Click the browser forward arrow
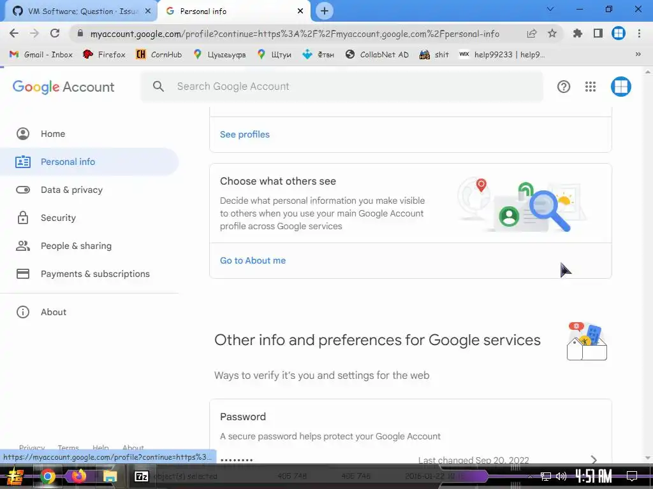Screen dimensions: 653x489 pyautogui.click(x=34, y=33)
